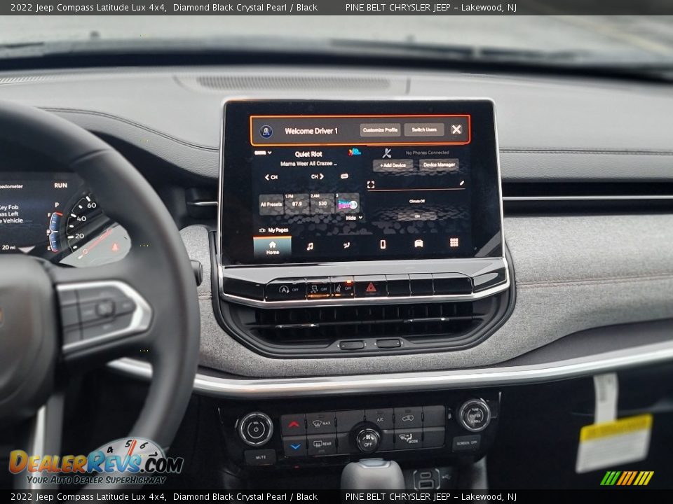The height and width of the screenshot is (504, 673).
Task: Select preset 3 station logo
Action: [347, 204]
